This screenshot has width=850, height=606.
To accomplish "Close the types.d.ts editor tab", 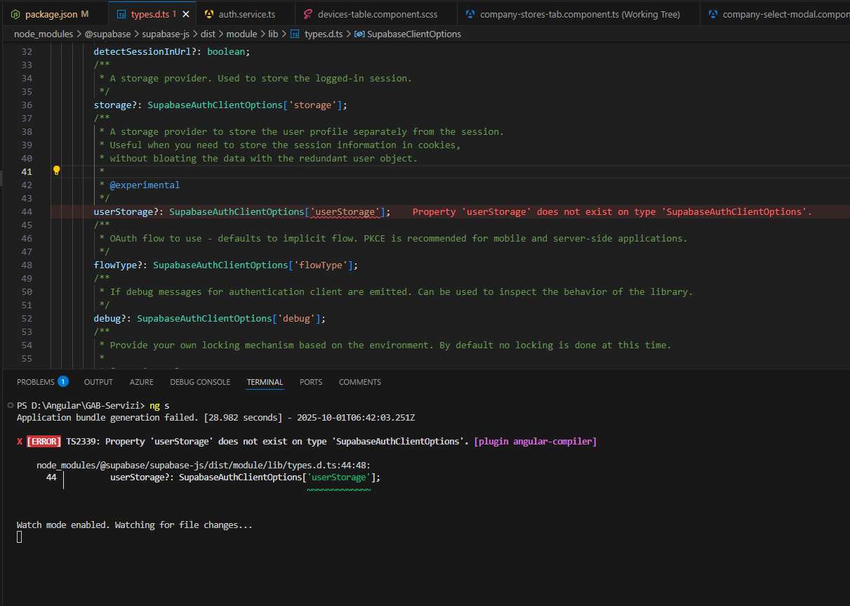I will pos(186,14).
